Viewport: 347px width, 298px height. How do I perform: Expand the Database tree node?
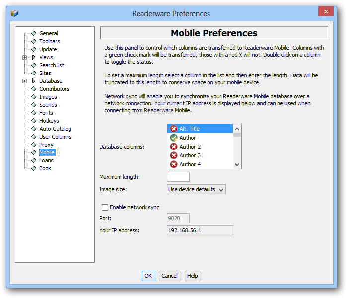pyautogui.click(x=24, y=81)
